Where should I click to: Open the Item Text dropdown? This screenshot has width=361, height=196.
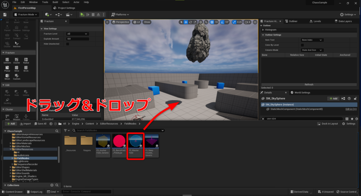312,40
